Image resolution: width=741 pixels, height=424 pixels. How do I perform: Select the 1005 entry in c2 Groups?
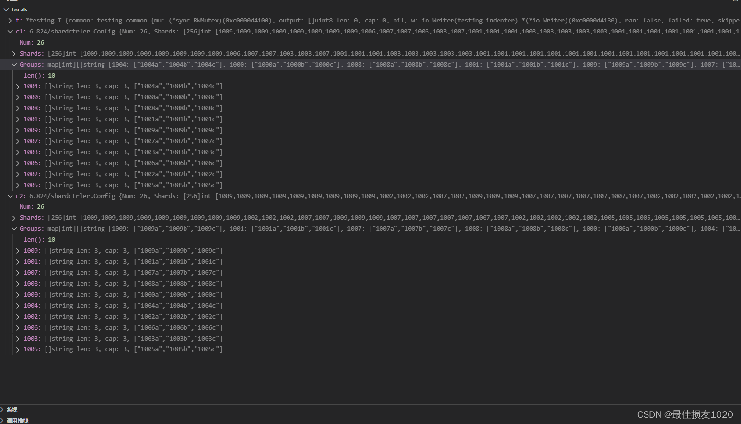370,349
